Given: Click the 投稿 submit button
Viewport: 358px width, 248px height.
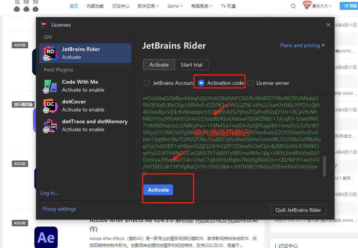Looking at the screenshot, I should pos(349,6).
